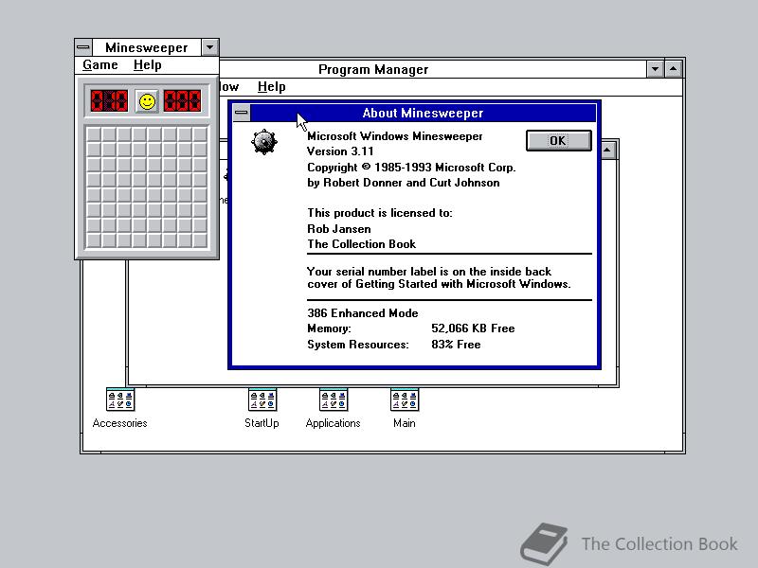758x568 pixels.
Task: Click the About Minesweeper title bar text
Action: coord(423,113)
